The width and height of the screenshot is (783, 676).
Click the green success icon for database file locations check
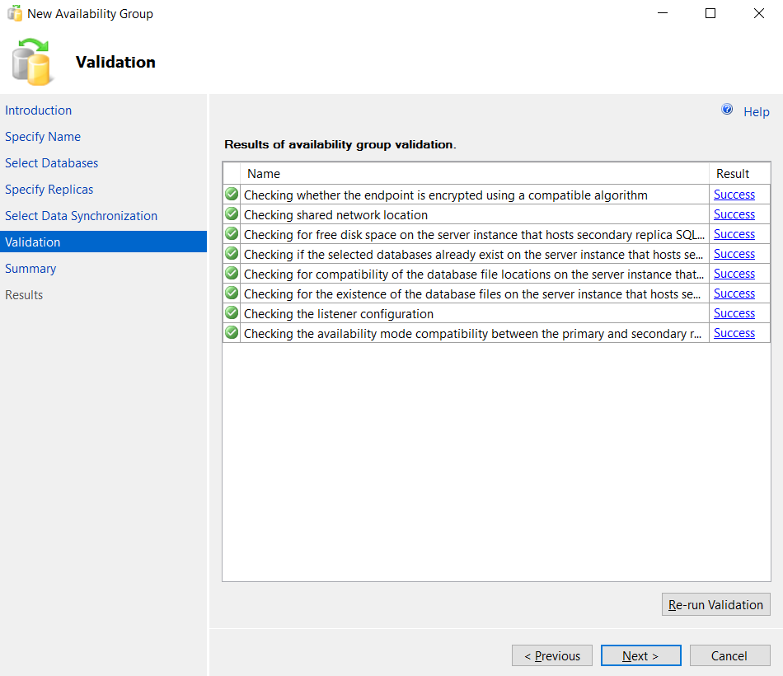232,273
